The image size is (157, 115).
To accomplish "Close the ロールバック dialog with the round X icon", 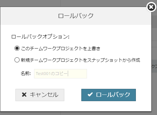I will [151, 7].
